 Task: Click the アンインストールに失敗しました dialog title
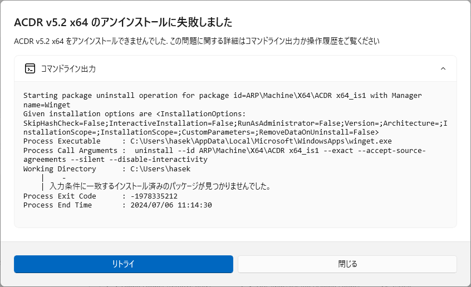pyautogui.click(x=123, y=22)
